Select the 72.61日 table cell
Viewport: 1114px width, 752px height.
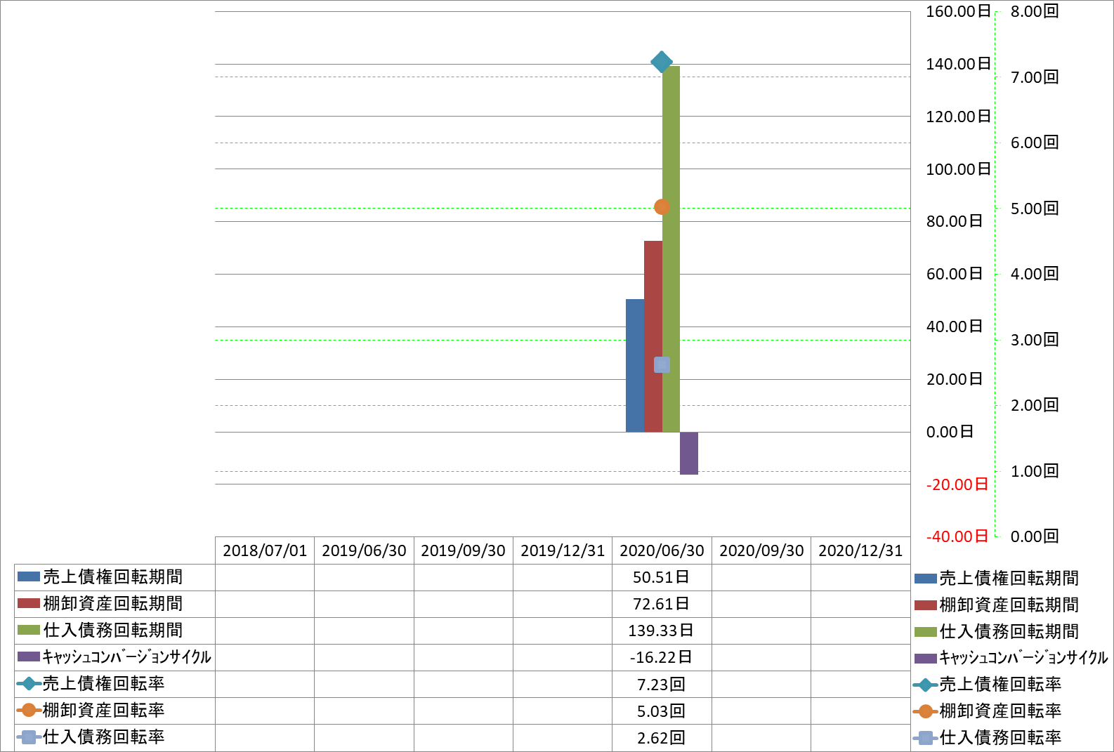[x=662, y=604]
